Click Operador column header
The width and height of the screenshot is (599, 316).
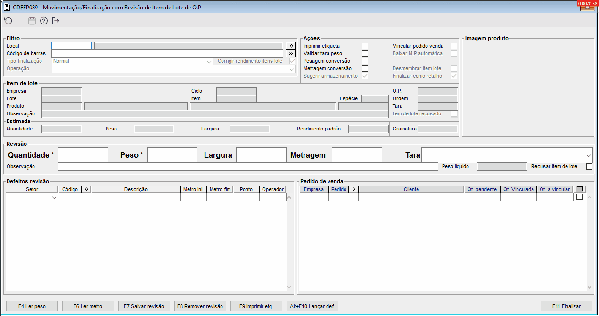273,189
